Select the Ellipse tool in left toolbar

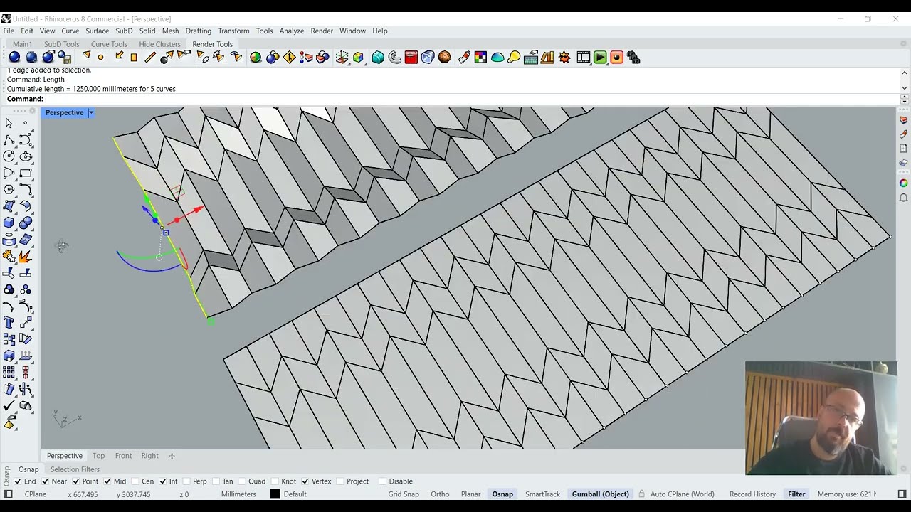(x=26, y=156)
